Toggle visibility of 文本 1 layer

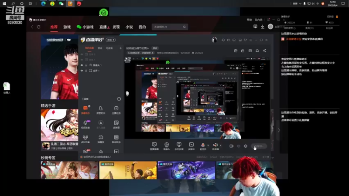pyautogui.click(x=82, y=60)
